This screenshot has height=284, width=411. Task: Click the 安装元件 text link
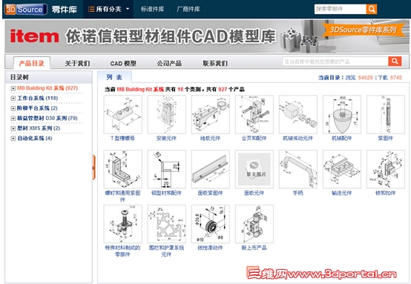pyautogui.click(x=166, y=138)
